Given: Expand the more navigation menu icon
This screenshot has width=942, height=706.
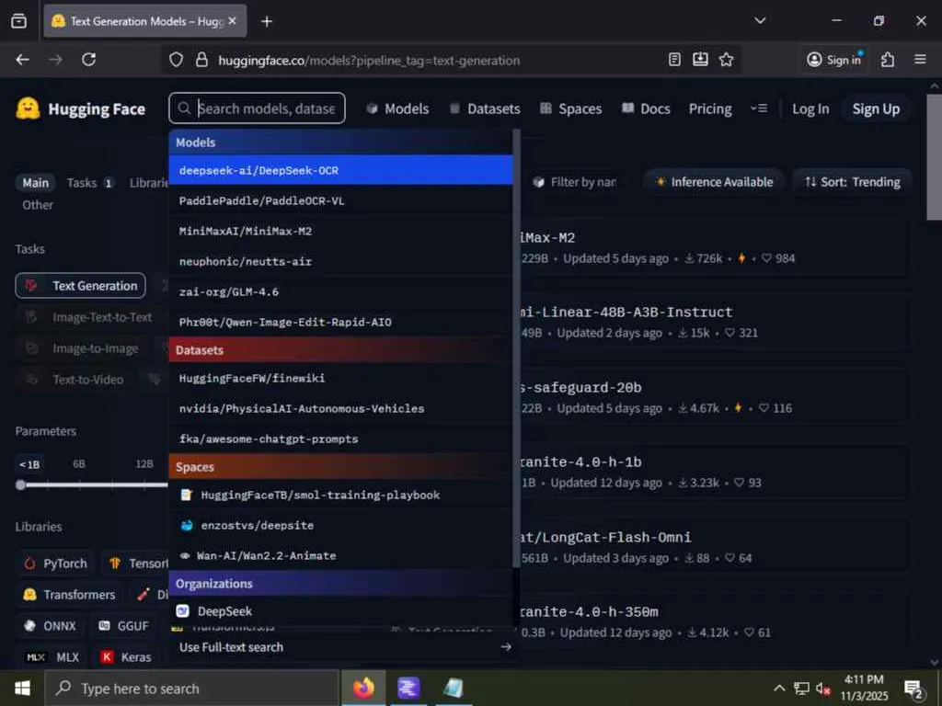Looking at the screenshot, I should 759,108.
